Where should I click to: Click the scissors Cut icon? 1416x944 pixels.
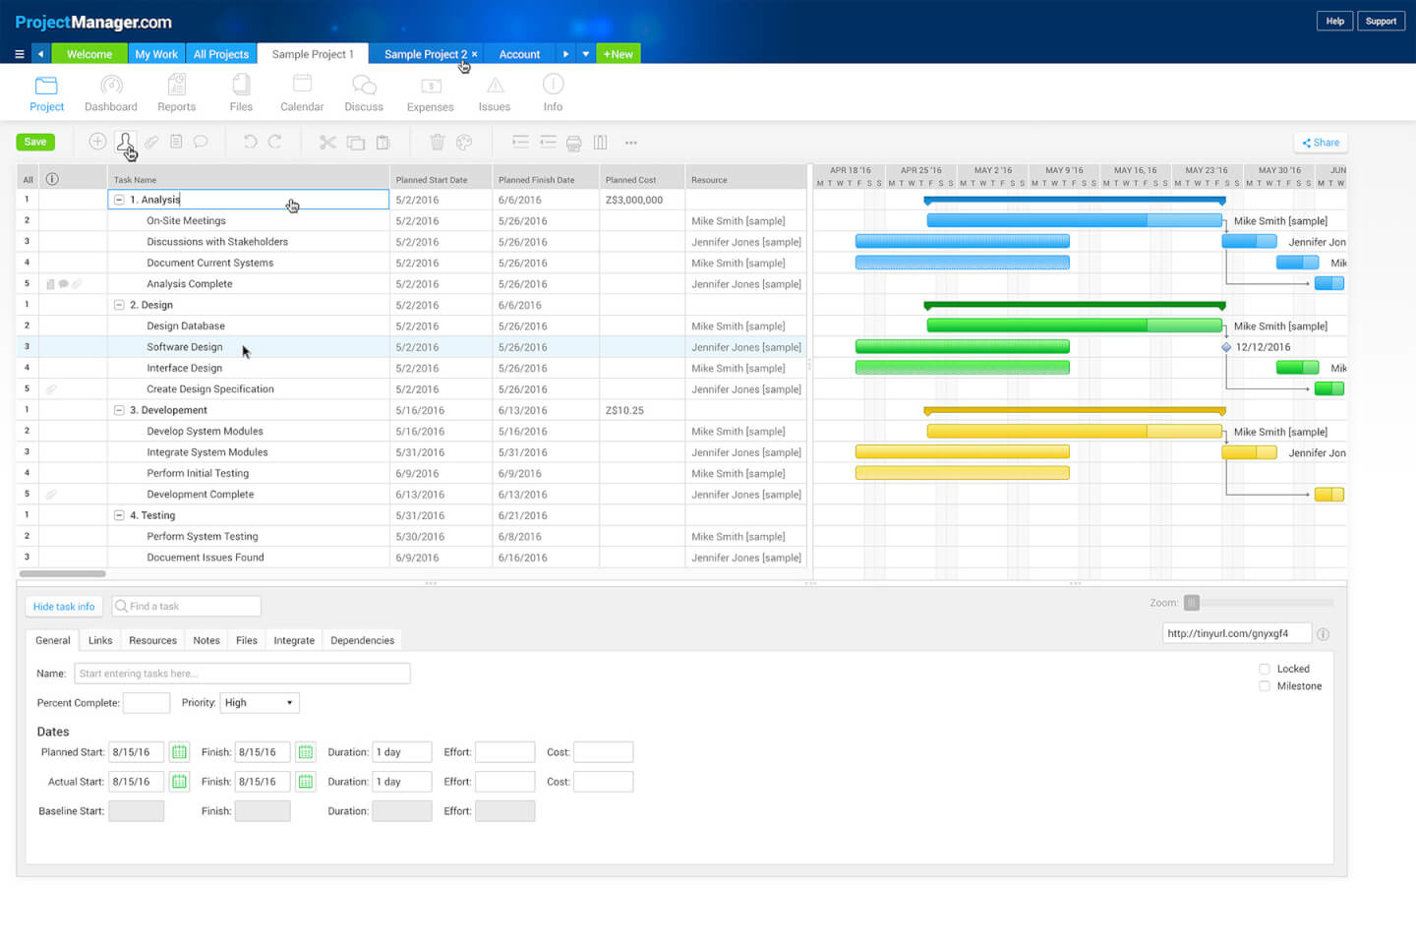click(327, 143)
